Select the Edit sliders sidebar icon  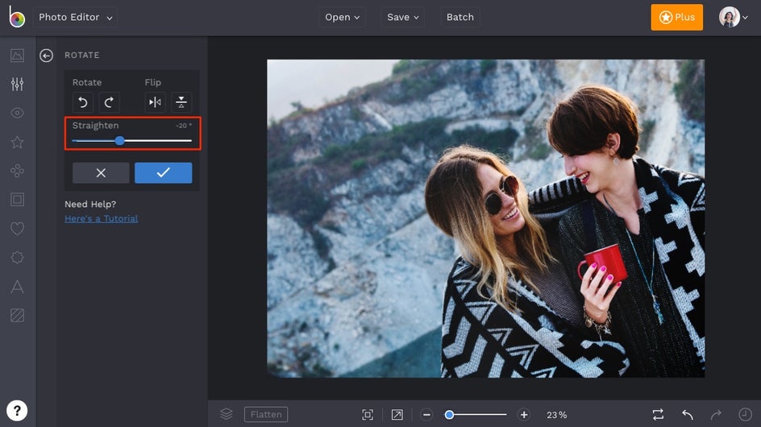(x=17, y=84)
